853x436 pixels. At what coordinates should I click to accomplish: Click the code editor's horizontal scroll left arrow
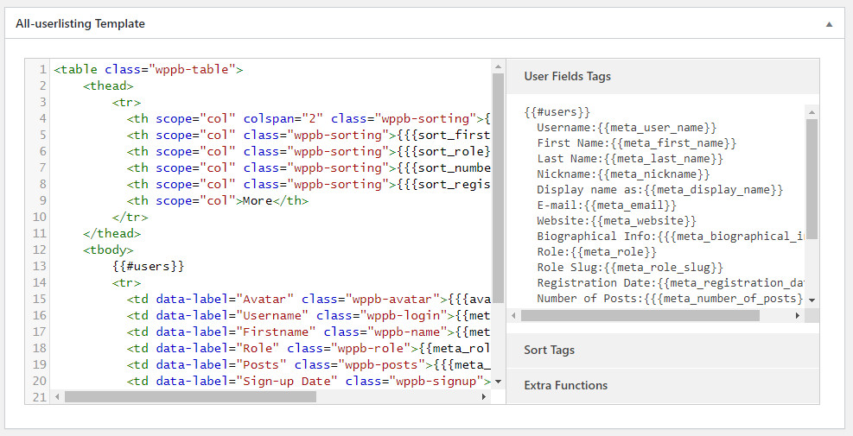click(58, 396)
